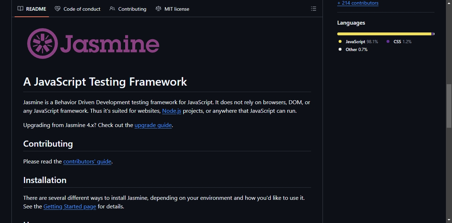
Task: Open the upgrade guide link
Action: coord(153,125)
